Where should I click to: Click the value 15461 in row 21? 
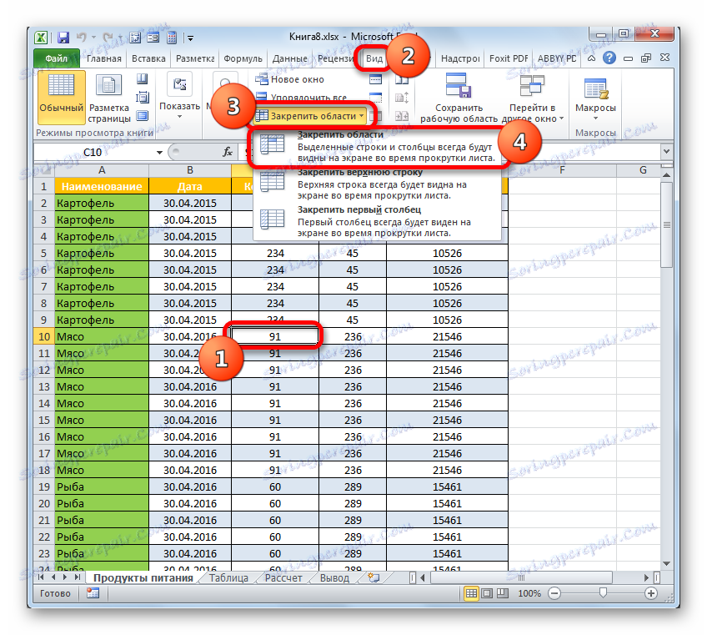click(447, 521)
